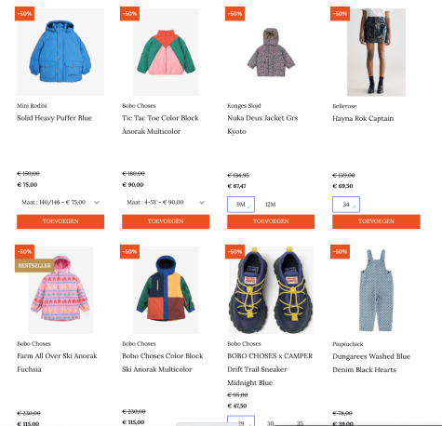Add Solid Heavy Puffer Blue with TOEVOEGEN
This screenshot has width=442, height=426.
[x=60, y=221]
